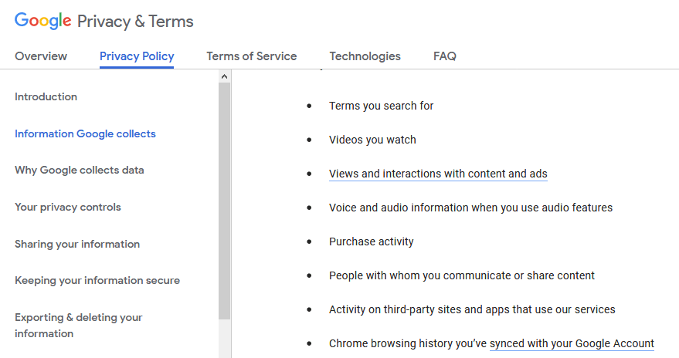
Task: Jump to the Introduction section
Action: [46, 97]
